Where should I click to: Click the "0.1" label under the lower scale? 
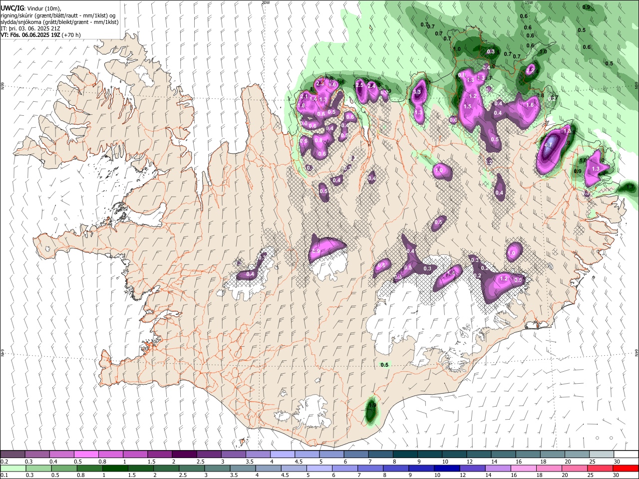click(x=4, y=476)
